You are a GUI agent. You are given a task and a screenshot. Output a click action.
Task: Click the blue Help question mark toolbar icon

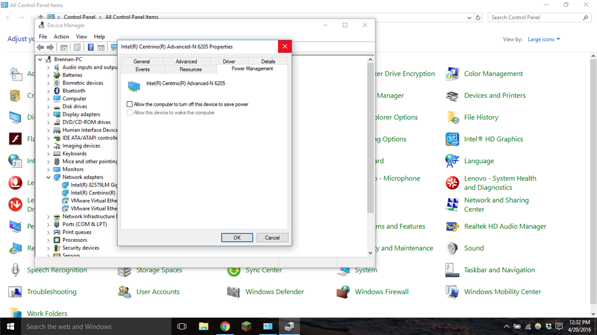[90, 48]
